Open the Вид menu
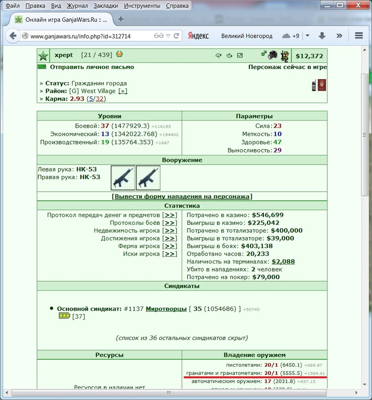This screenshot has width=372, height=400. (x=56, y=6)
